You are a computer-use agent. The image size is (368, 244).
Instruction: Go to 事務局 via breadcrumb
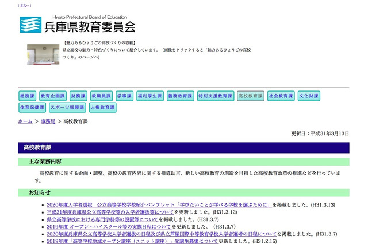tap(48, 121)
